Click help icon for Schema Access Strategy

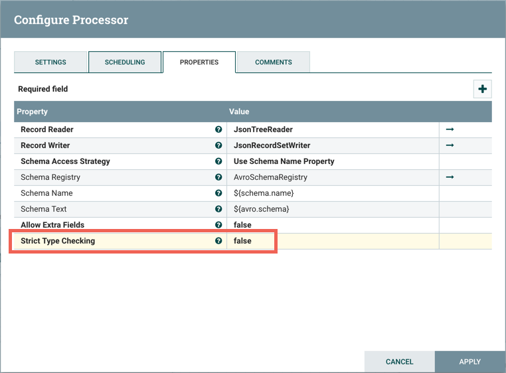[218, 161]
